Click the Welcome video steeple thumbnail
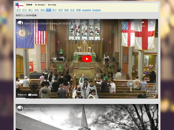The width and height of the screenshot is (174, 130). pyautogui.click(x=87, y=117)
